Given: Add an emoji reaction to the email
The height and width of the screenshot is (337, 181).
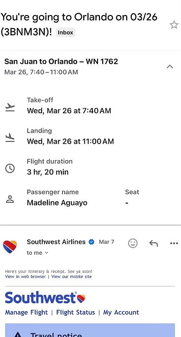Looking at the screenshot, I should click(x=133, y=243).
